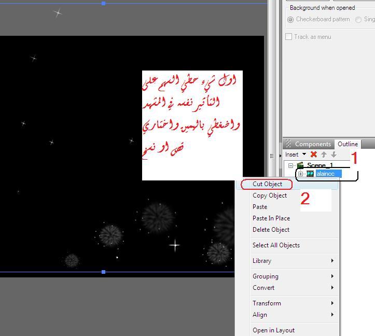375x336 pixels.
Task: Click the red X delete icon in Outline
Action: pyautogui.click(x=313, y=155)
